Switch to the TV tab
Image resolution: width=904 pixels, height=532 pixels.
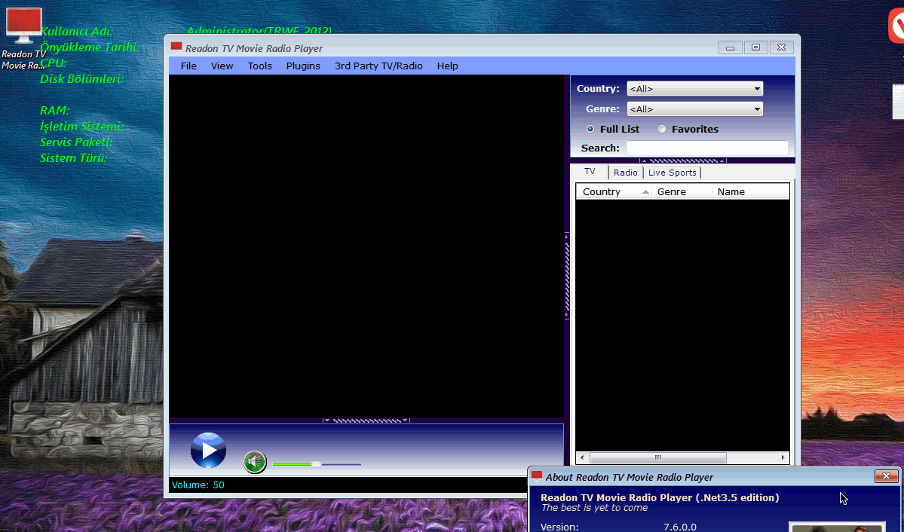tap(590, 172)
